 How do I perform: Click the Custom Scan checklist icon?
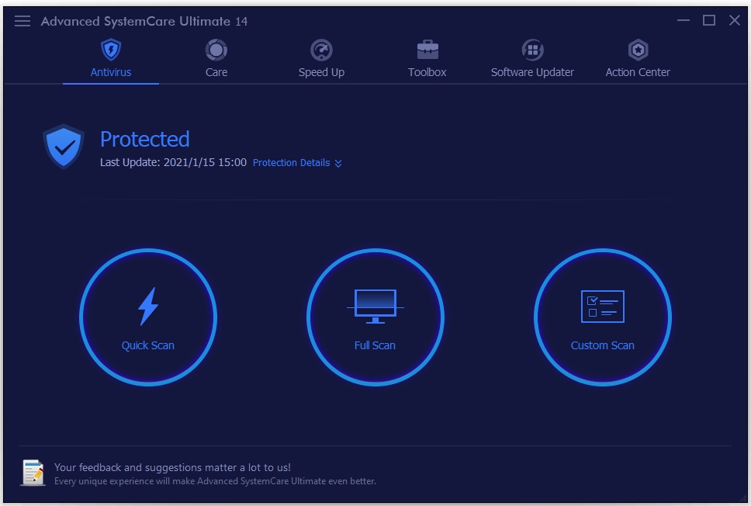tap(603, 307)
